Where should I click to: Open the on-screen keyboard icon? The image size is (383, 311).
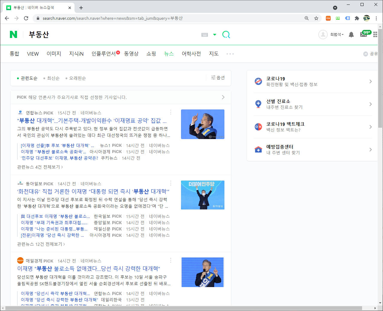pyautogui.click(x=205, y=35)
